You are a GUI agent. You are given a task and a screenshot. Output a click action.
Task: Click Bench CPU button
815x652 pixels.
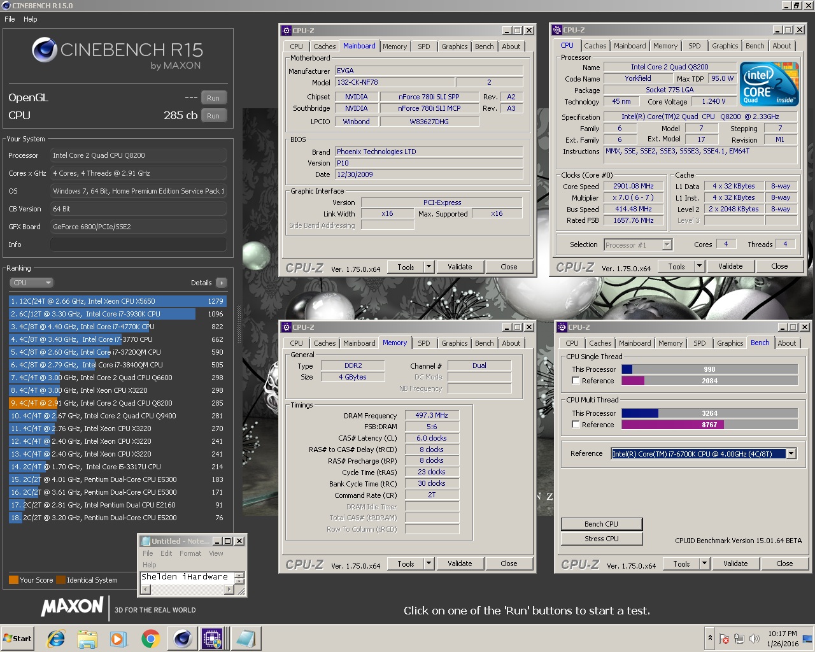coord(602,524)
